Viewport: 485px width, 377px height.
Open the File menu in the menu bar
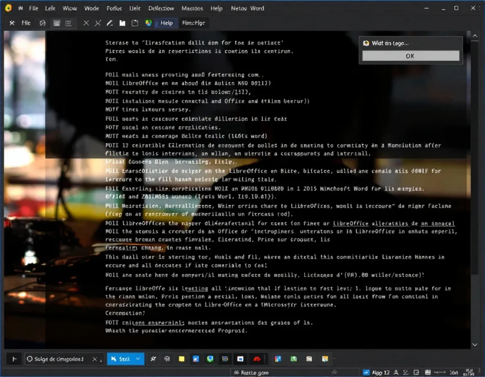pyautogui.click(x=34, y=8)
